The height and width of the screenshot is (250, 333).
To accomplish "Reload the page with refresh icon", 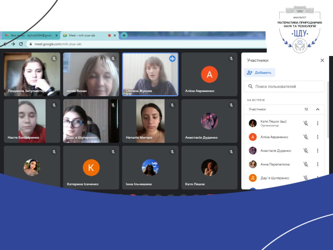I will pyautogui.click(x=21, y=44).
